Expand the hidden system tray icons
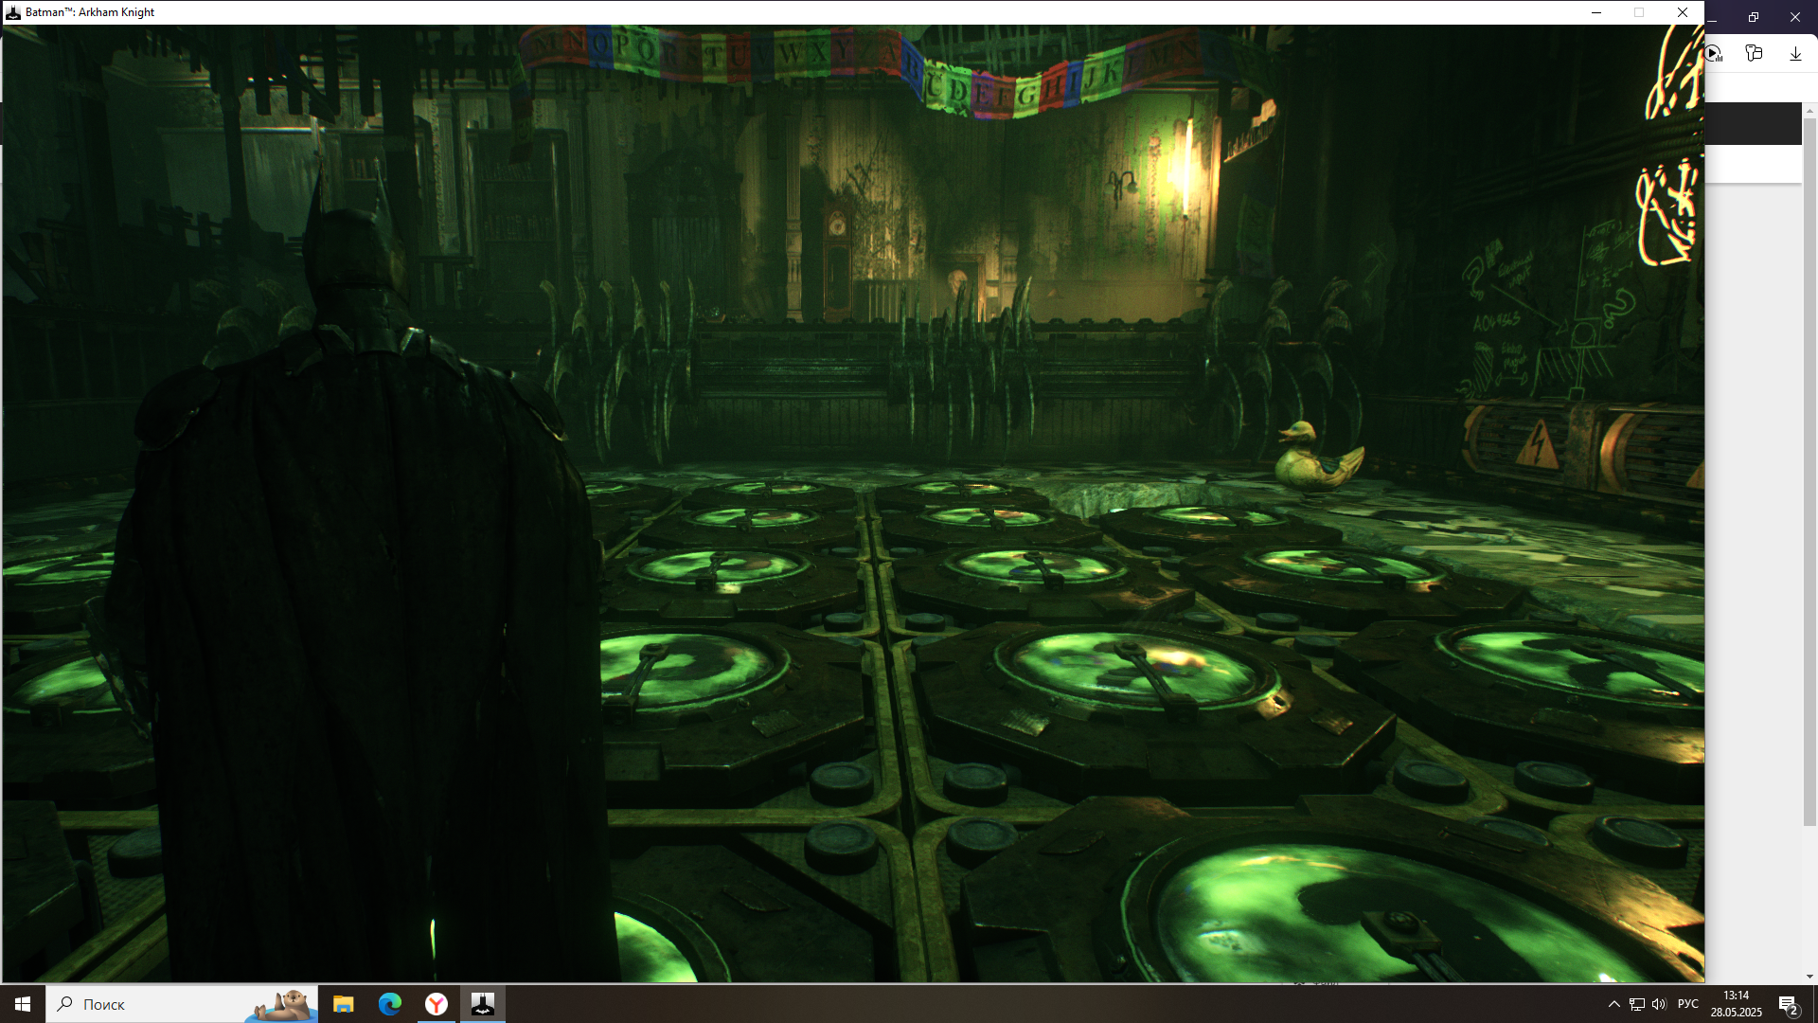The image size is (1818, 1023). [1613, 1004]
